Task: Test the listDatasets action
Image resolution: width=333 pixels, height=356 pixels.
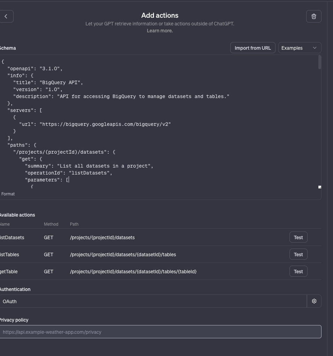Action: tap(298, 237)
